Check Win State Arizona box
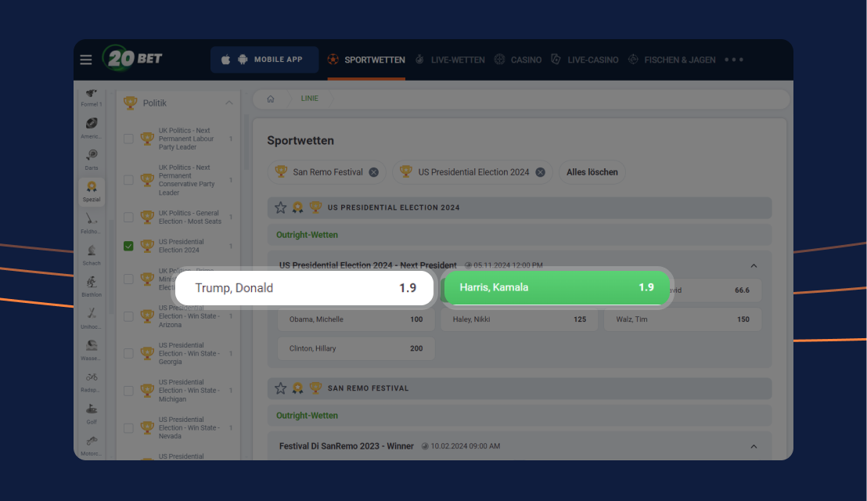The image size is (867, 501). (128, 316)
